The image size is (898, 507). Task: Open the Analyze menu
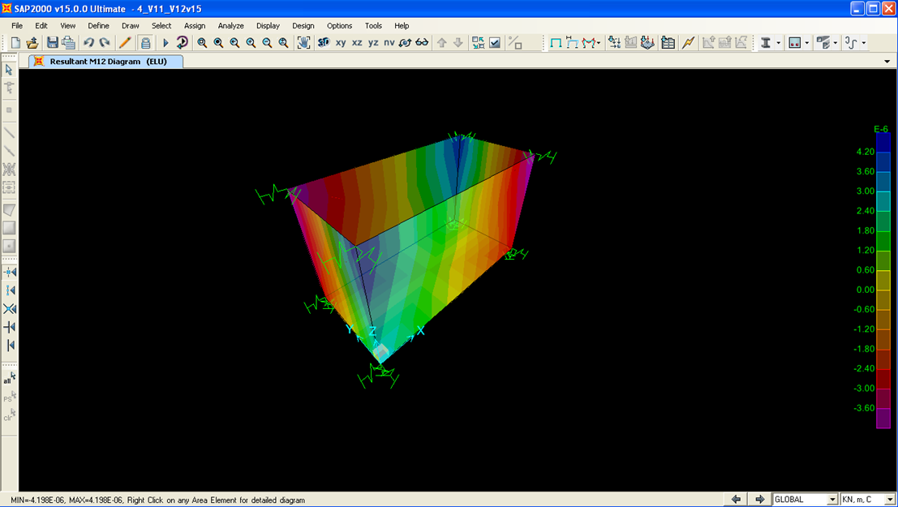click(230, 26)
